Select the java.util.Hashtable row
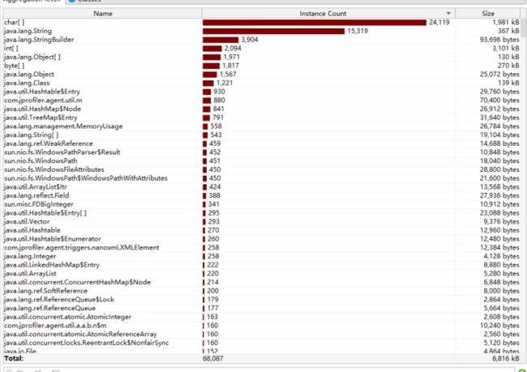527x372 pixels. [262, 230]
